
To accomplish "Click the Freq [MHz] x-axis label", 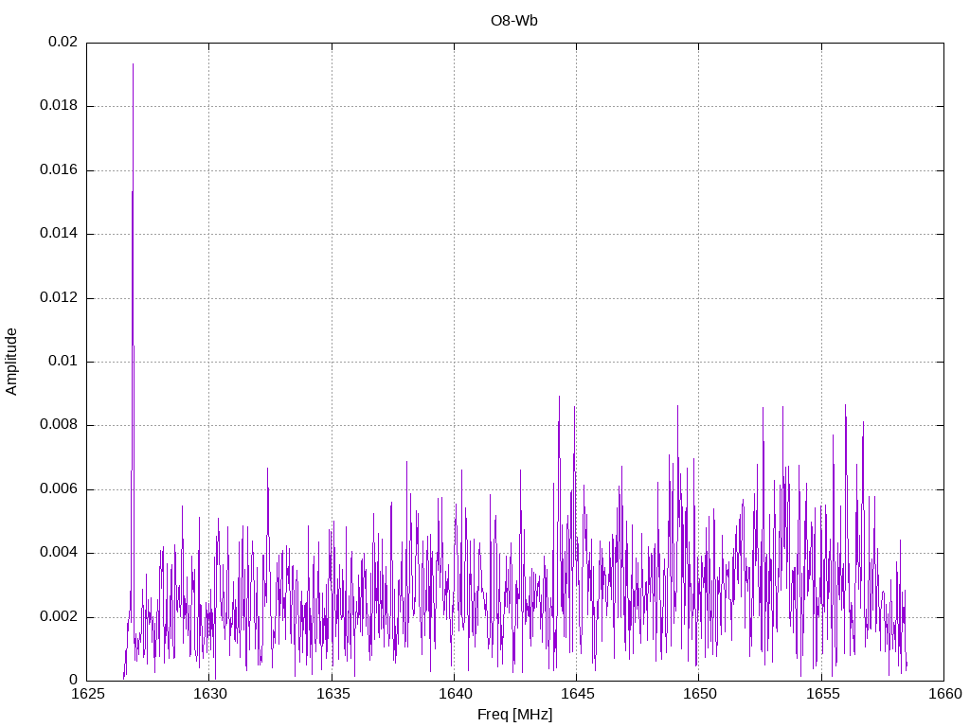I will tap(514, 715).
